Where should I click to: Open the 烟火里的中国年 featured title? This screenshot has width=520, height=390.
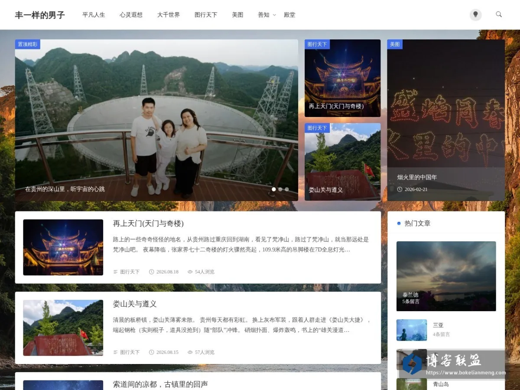pos(417,177)
